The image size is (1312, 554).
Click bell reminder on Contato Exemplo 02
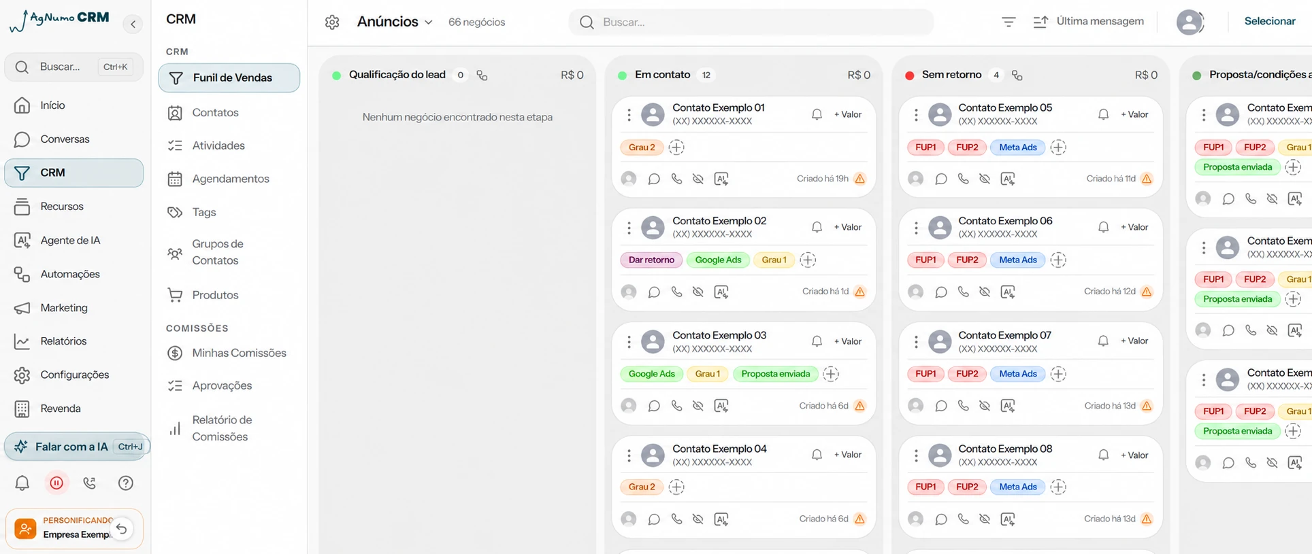pyautogui.click(x=817, y=227)
